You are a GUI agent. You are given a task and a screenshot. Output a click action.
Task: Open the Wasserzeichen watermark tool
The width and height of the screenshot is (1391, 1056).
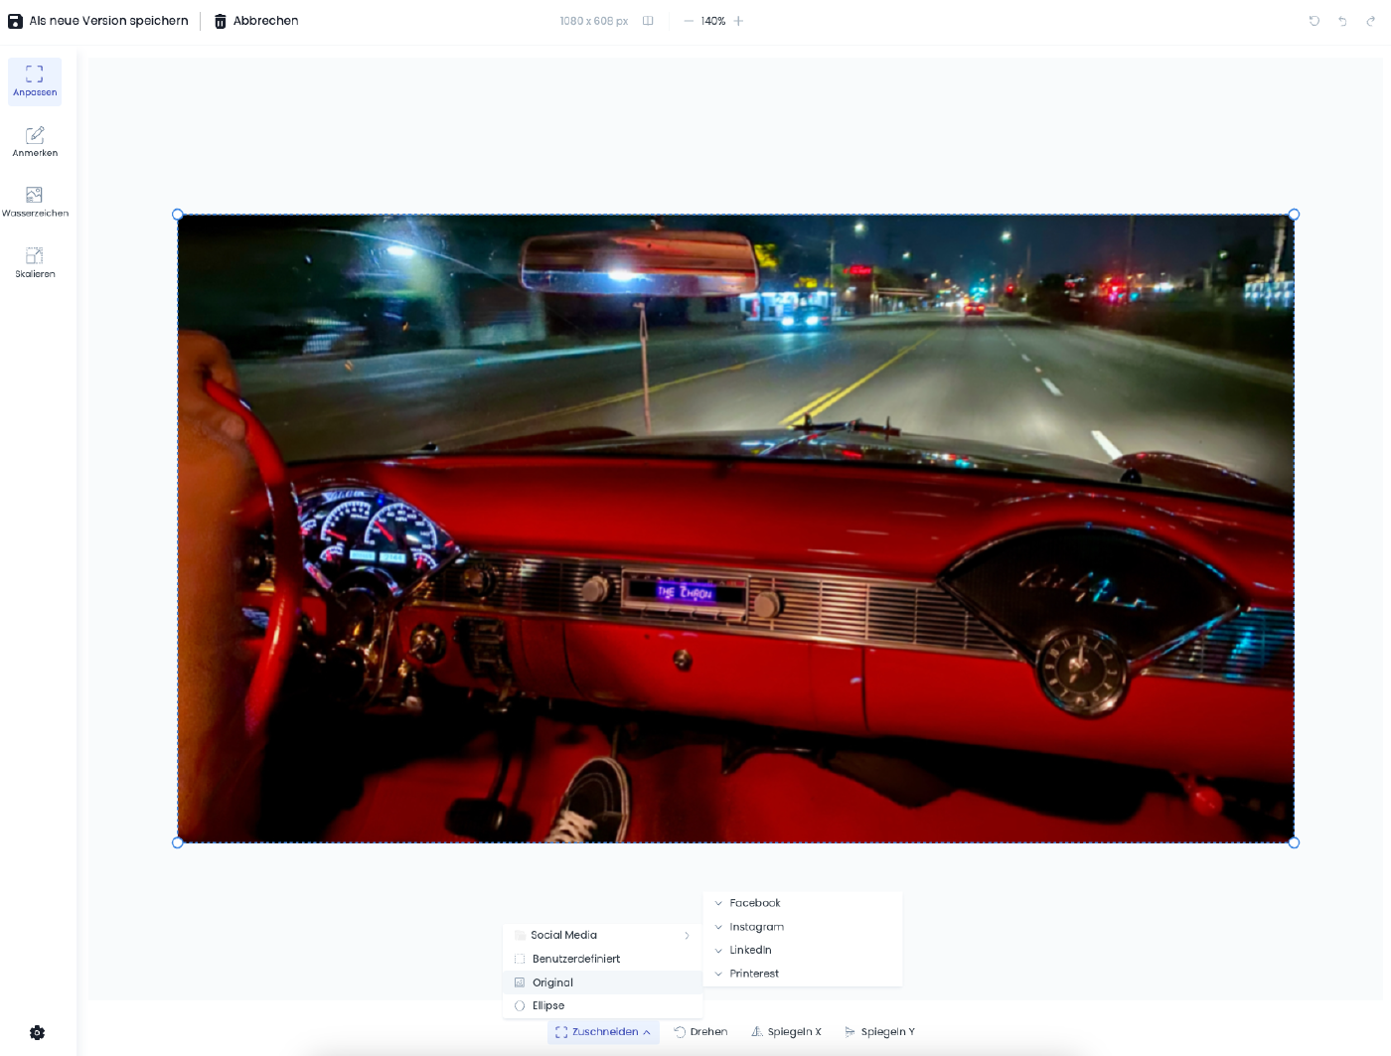35,202
